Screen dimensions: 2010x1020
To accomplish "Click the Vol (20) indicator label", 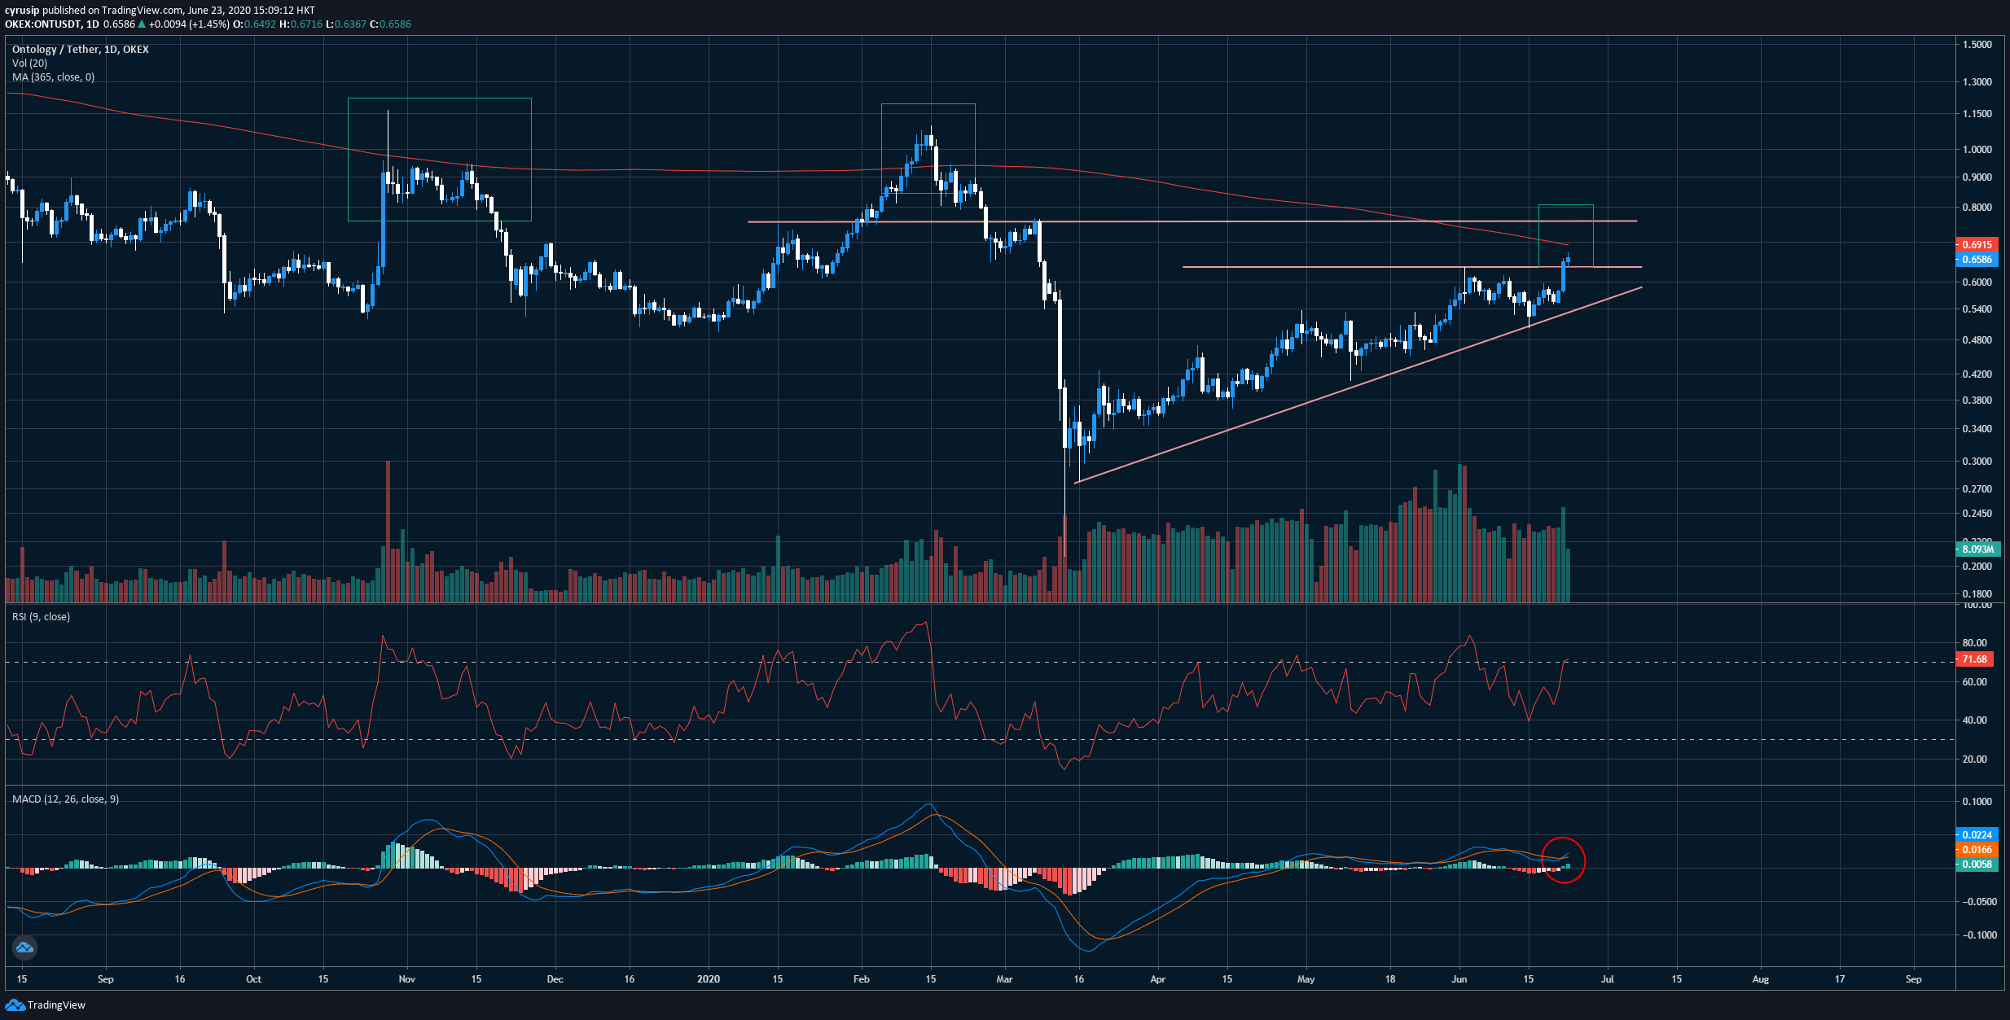I will (x=29, y=63).
